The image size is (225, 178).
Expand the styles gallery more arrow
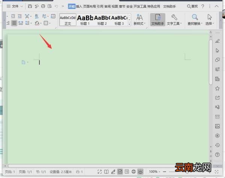[x=129, y=24]
